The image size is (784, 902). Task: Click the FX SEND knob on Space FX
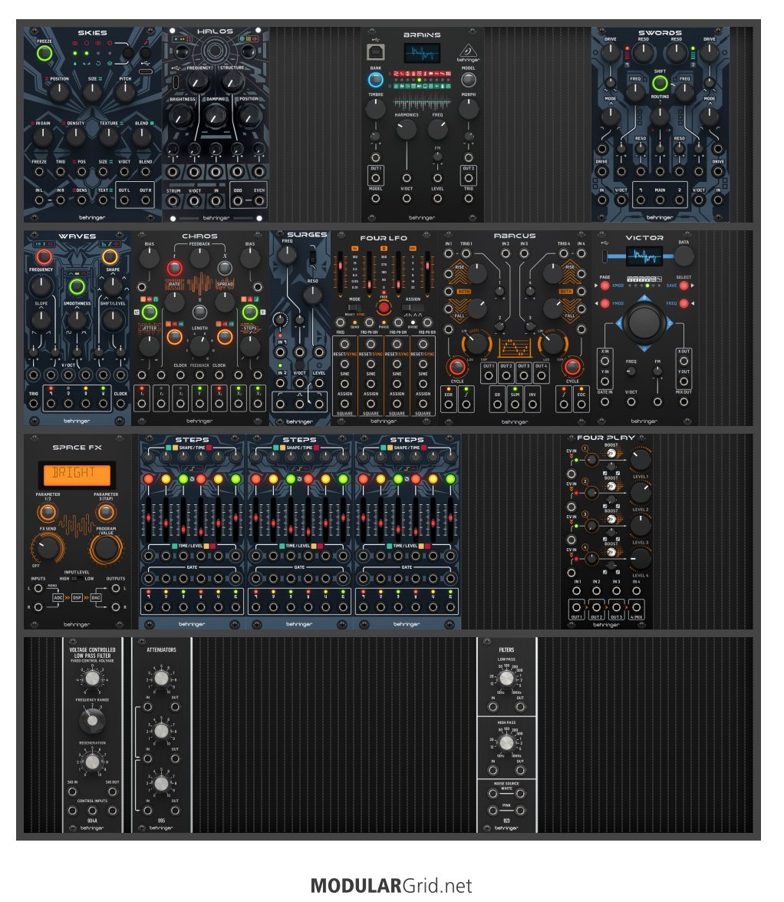(48, 547)
